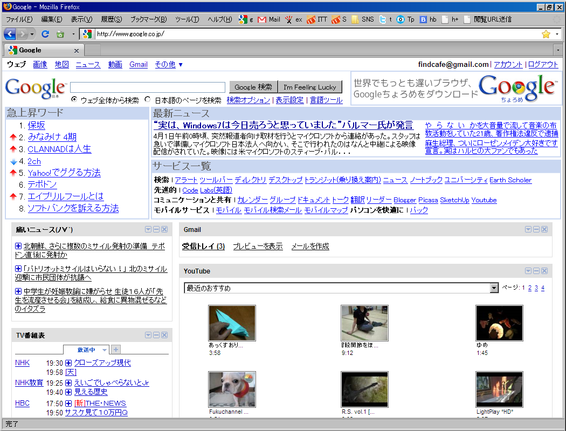Open the ログアウト link
Screen dimensions: 566x431
(543, 64)
